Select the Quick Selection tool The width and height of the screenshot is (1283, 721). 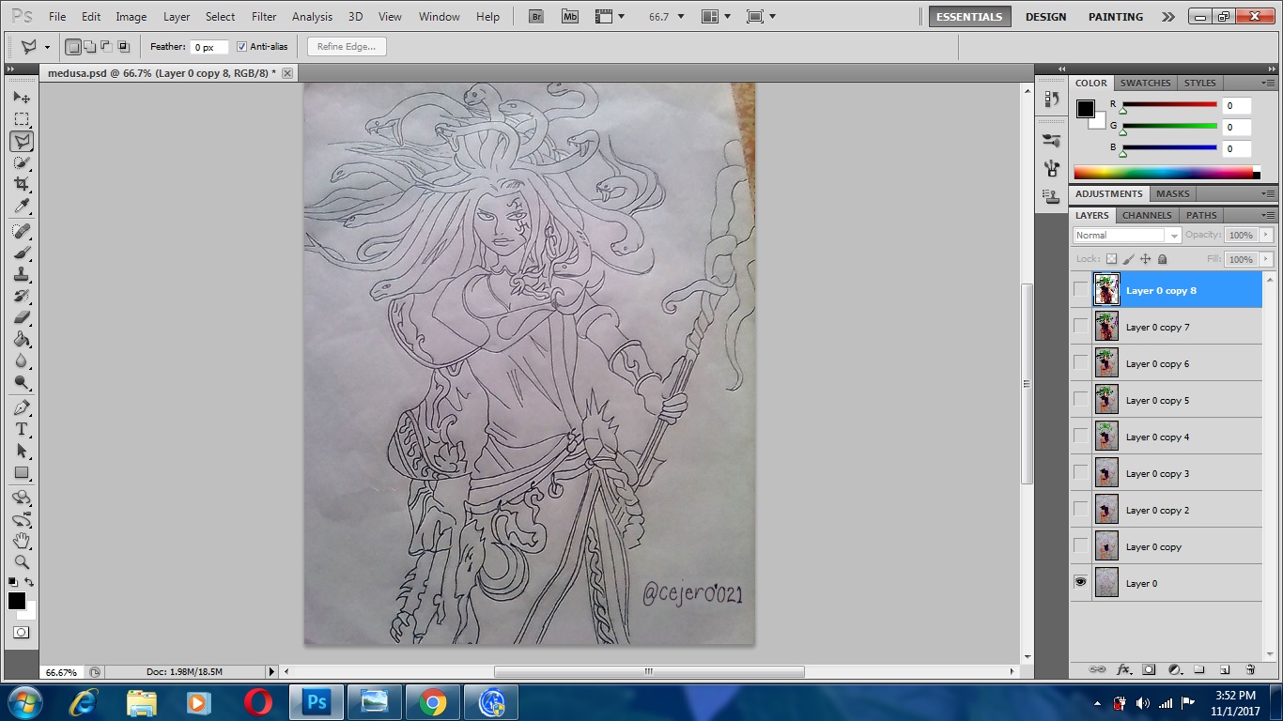coord(22,162)
